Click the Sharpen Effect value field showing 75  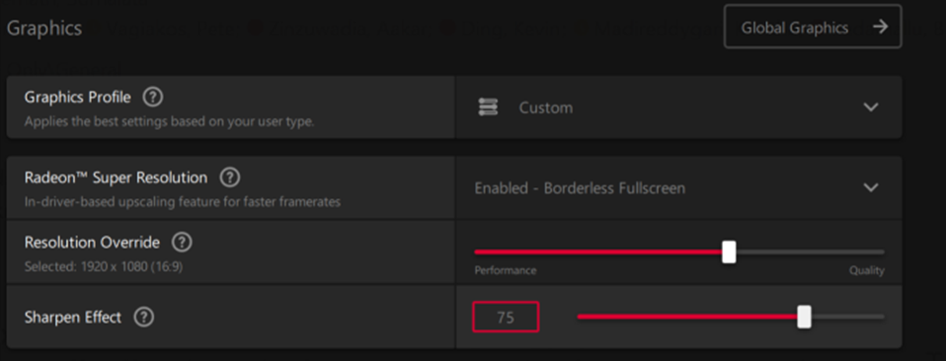(506, 317)
